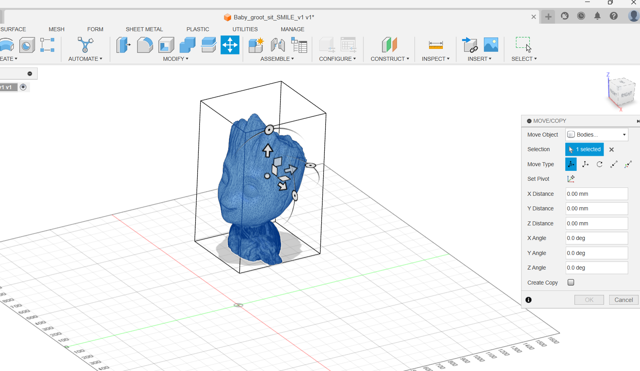Click the upward arrow move manipulator

268,150
